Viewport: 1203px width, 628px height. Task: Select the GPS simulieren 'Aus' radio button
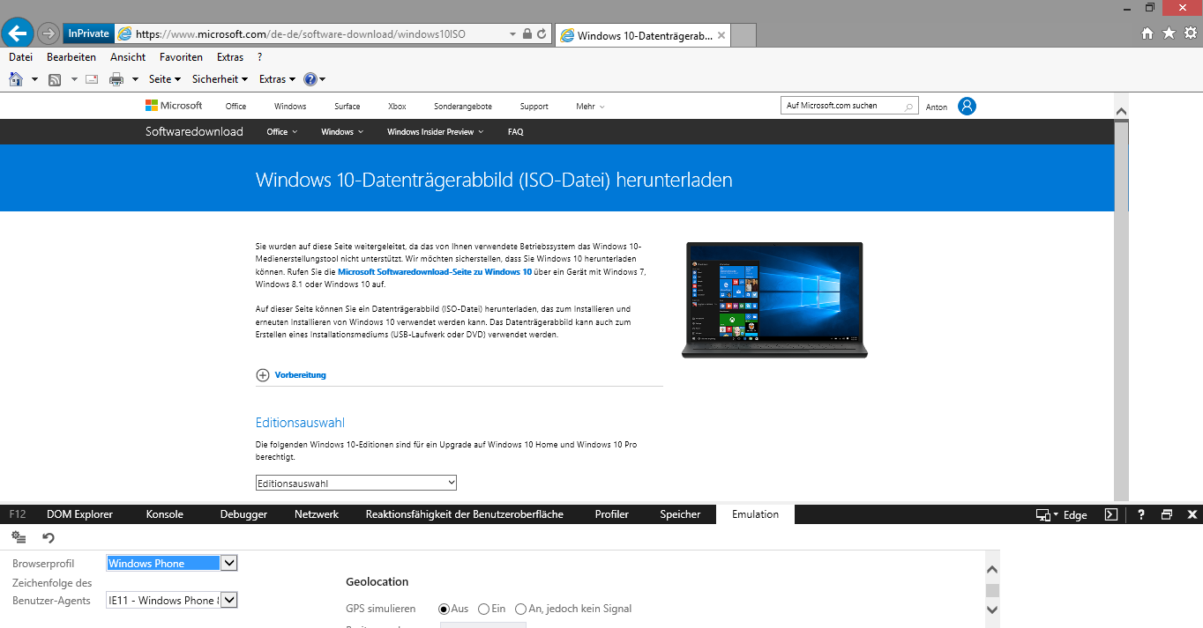(x=445, y=609)
